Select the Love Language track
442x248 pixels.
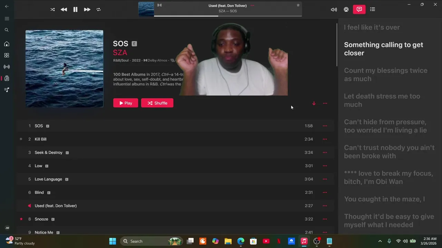pos(175,179)
